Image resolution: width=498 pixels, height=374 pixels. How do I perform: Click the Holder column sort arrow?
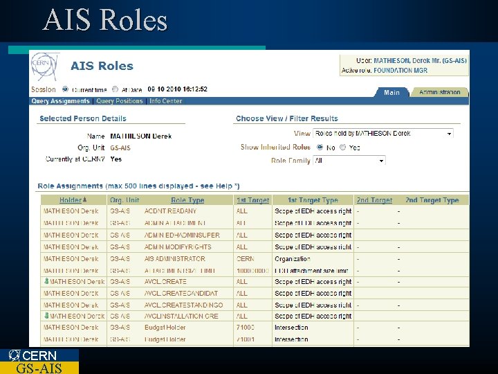(85, 199)
